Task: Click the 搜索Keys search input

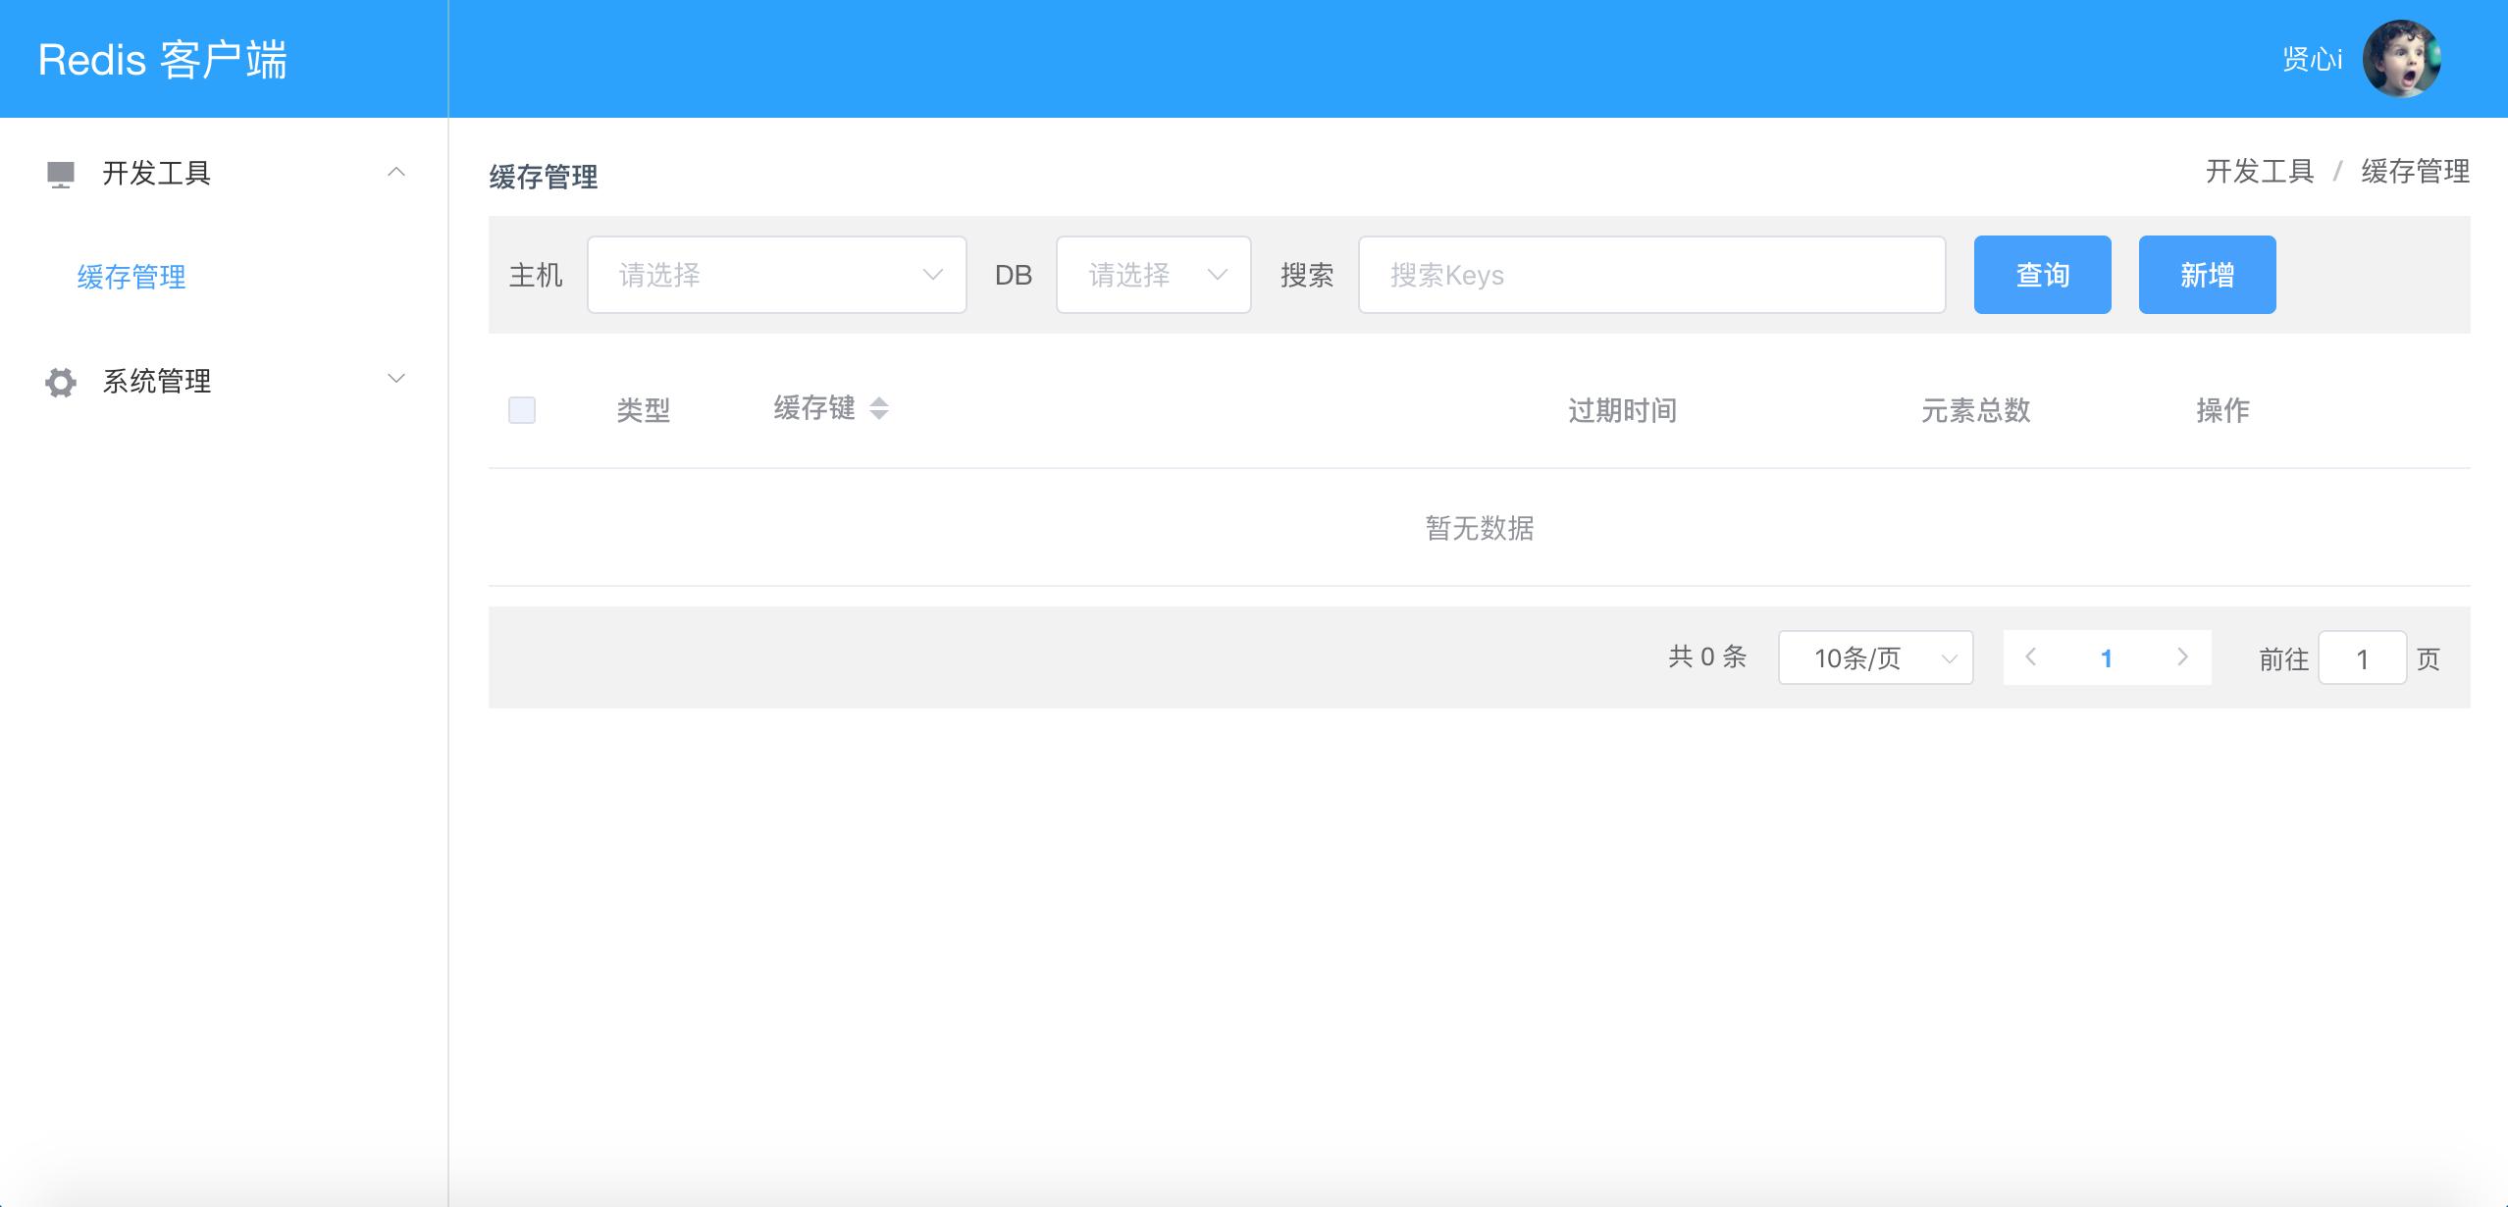Action: pos(1651,275)
